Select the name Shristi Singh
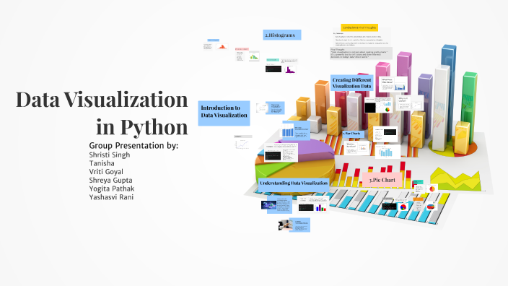 coord(110,155)
